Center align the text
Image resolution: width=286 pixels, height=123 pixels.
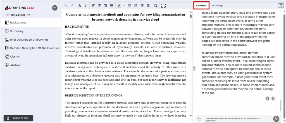coord(99,6)
